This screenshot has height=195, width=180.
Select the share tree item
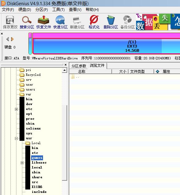37,177
